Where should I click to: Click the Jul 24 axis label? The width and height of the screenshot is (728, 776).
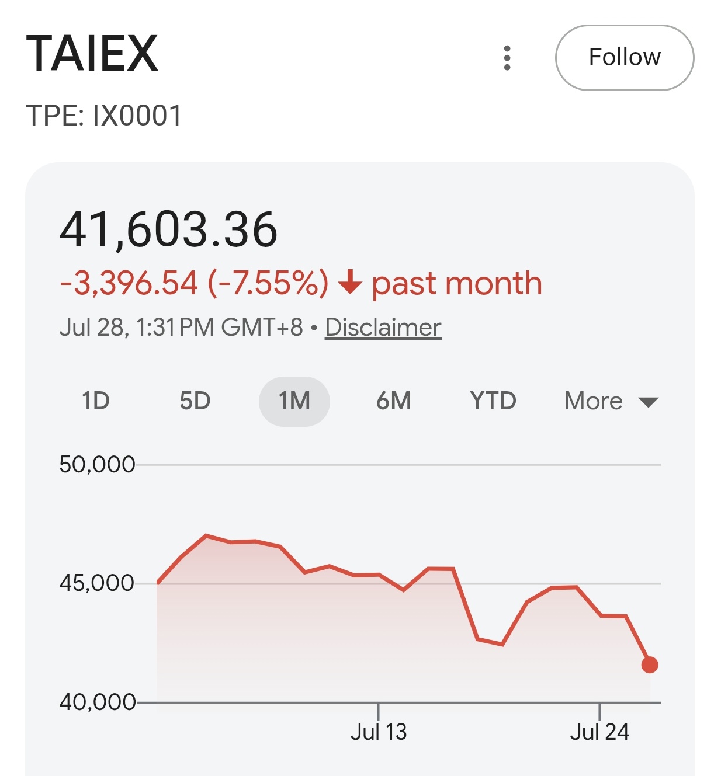pyautogui.click(x=599, y=732)
